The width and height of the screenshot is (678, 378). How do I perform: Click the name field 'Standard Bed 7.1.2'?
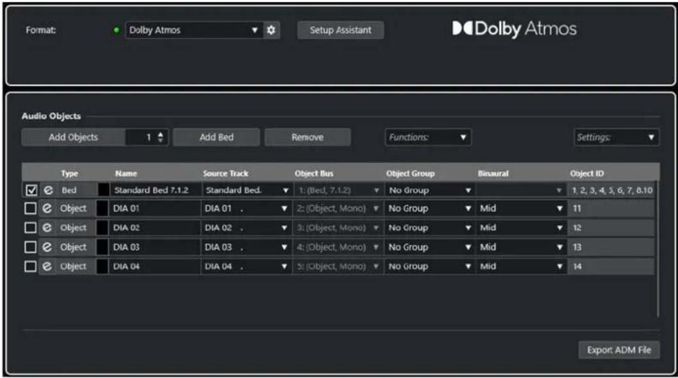(156, 190)
